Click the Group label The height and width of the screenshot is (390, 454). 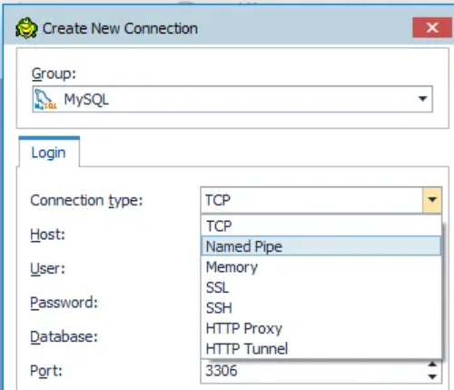[54, 74]
